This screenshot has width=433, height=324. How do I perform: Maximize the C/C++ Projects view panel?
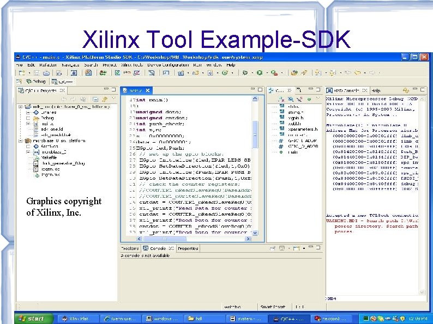[x=114, y=90]
